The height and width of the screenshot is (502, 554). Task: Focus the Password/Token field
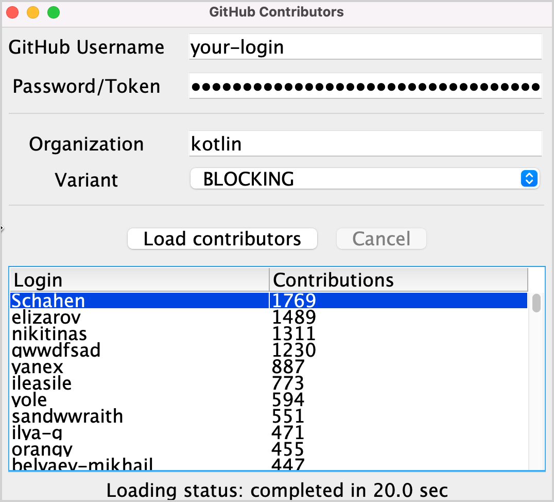pyautogui.click(x=366, y=86)
